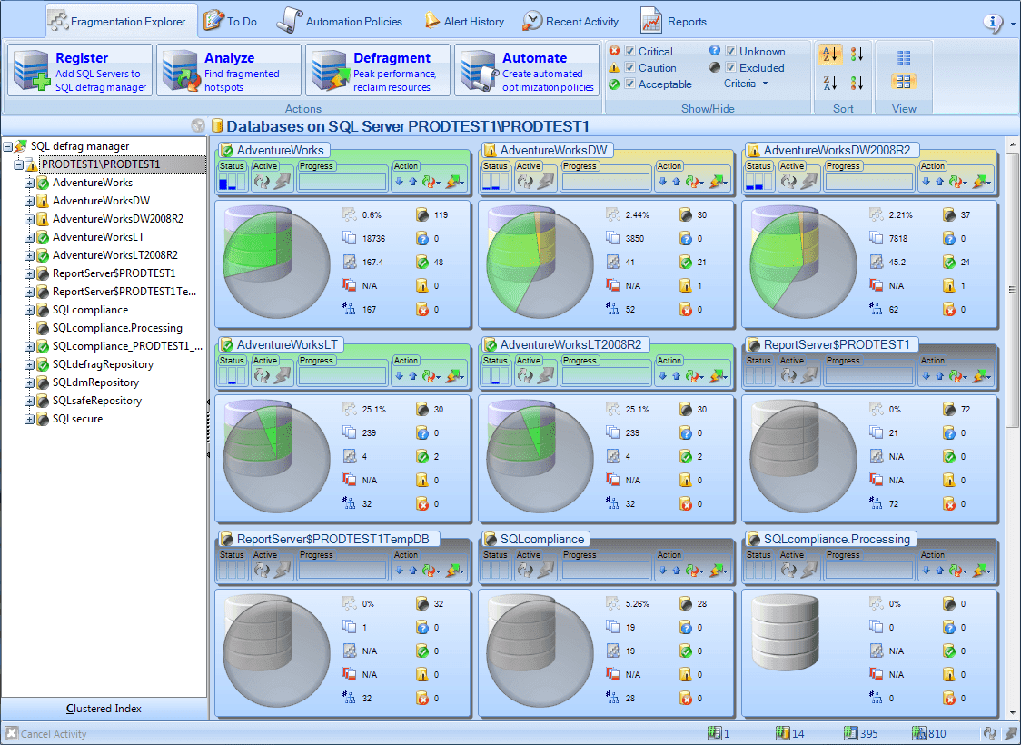Expand SQLdefragRepository tree node
Screen dimensions: 1021x745
(x=29, y=364)
